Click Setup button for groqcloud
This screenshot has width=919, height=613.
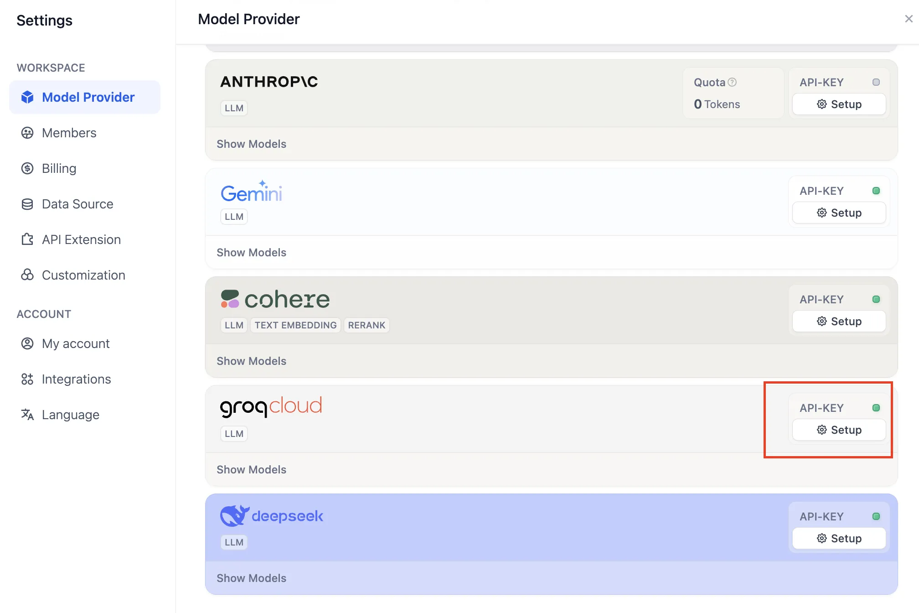pyautogui.click(x=839, y=430)
